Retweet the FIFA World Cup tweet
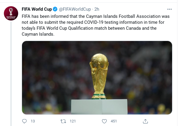181x126 pixels. (63, 121)
